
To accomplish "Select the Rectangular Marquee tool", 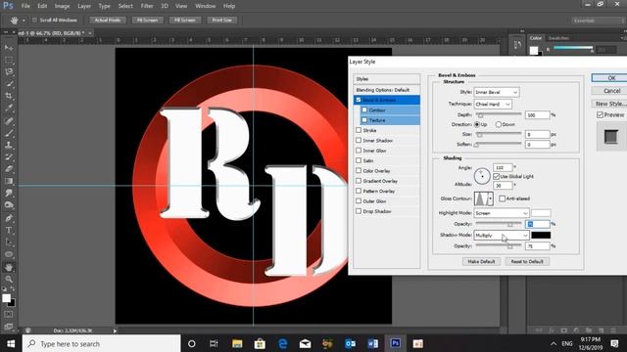I will tap(9, 61).
